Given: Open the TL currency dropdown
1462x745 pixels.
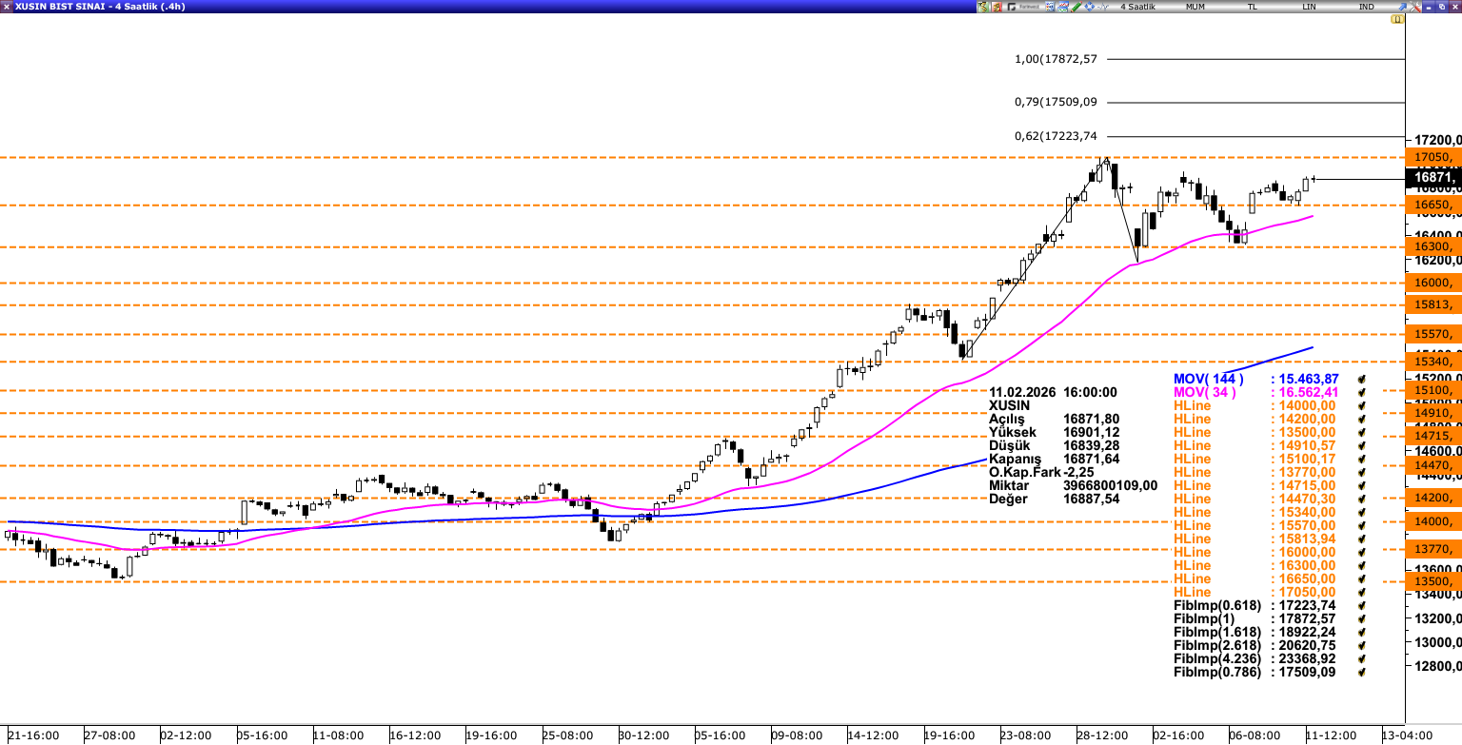Looking at the screenshot, I should [x=1252, y=7].
